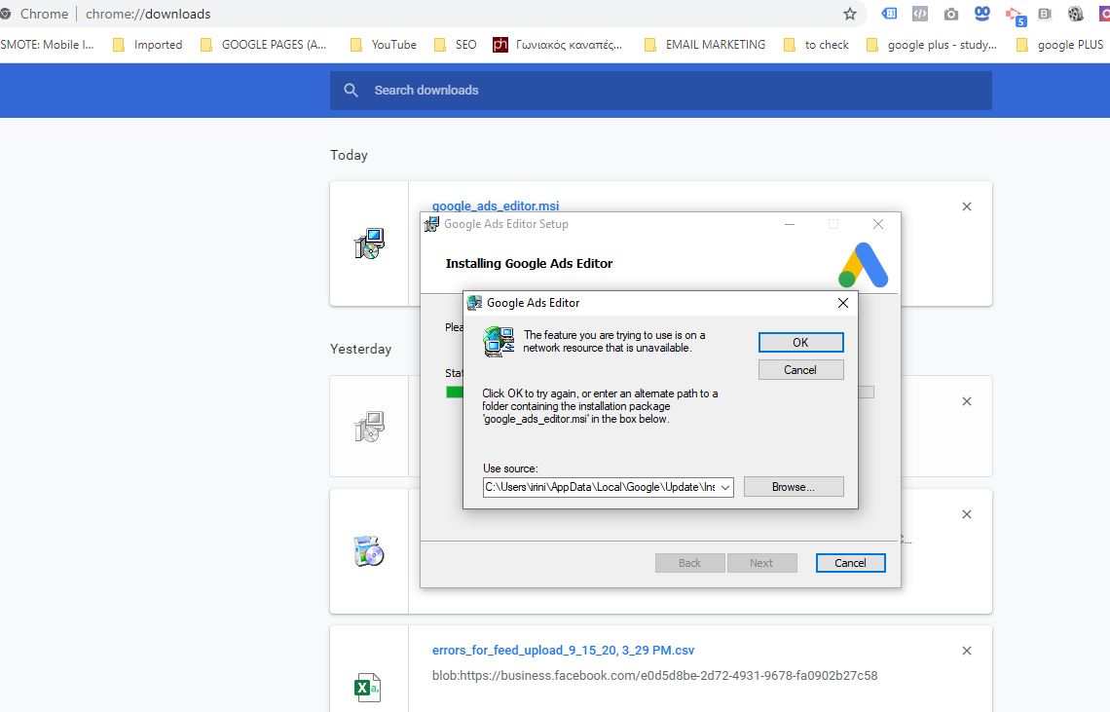Expand the Use source dropdown arrow
The width and height of the screenshot is (1110, 712).
coord(724,487)
